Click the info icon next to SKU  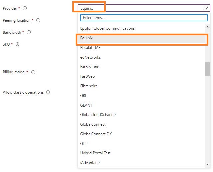17,44
